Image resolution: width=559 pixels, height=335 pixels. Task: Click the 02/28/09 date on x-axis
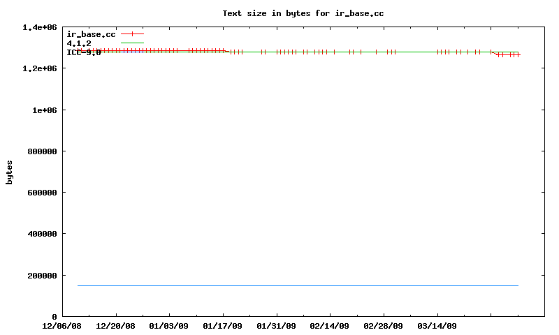tap(384, 326)
